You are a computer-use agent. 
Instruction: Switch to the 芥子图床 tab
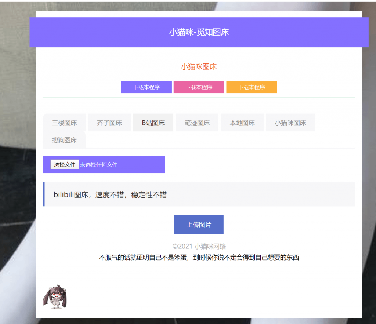pyautogui.click(x=109, y=122)
